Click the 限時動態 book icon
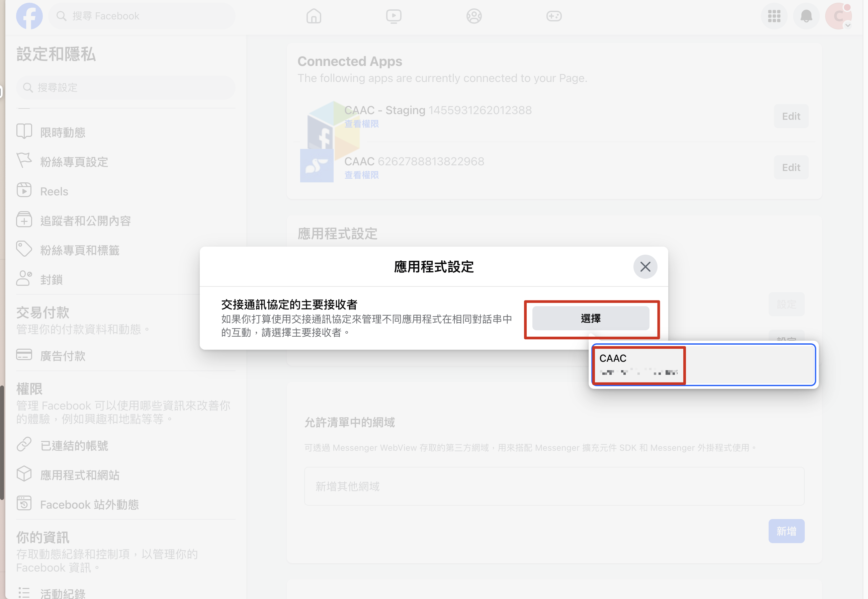This screenshot has height=599, width=868. click(24, 132)
